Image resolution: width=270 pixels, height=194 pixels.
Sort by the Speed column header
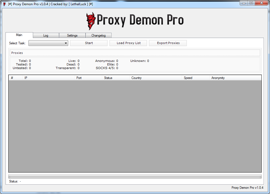[x=196, y=78]
